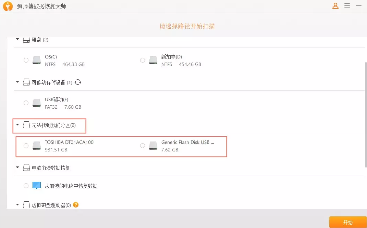Click the TOSHIBA DT01ACA100 disk icon
The width and height of the screenshot is (367, 228).
tap(37, 146)
